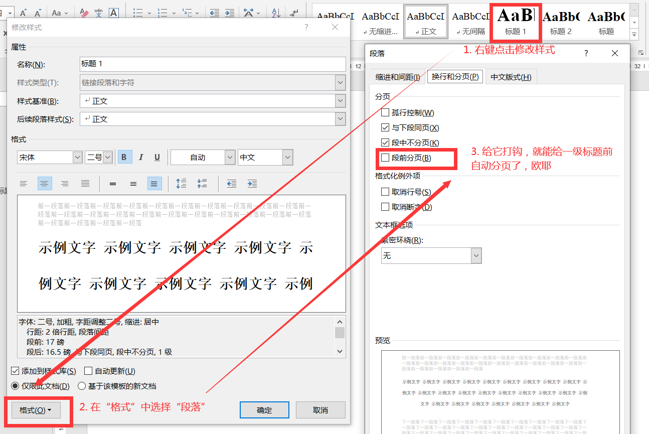Click the Clear Formatting eraser icon
649x434 pixels.
tap(84, 12)
